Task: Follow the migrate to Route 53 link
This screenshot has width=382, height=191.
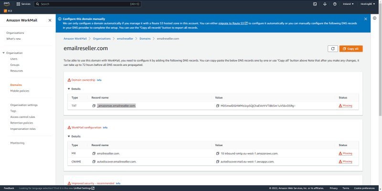Action: (x=233, y=23)
